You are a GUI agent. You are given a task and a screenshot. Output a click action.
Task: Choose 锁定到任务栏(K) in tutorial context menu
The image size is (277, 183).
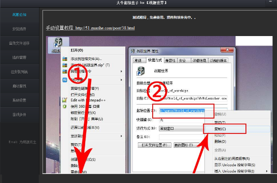[x=83, y=113]
